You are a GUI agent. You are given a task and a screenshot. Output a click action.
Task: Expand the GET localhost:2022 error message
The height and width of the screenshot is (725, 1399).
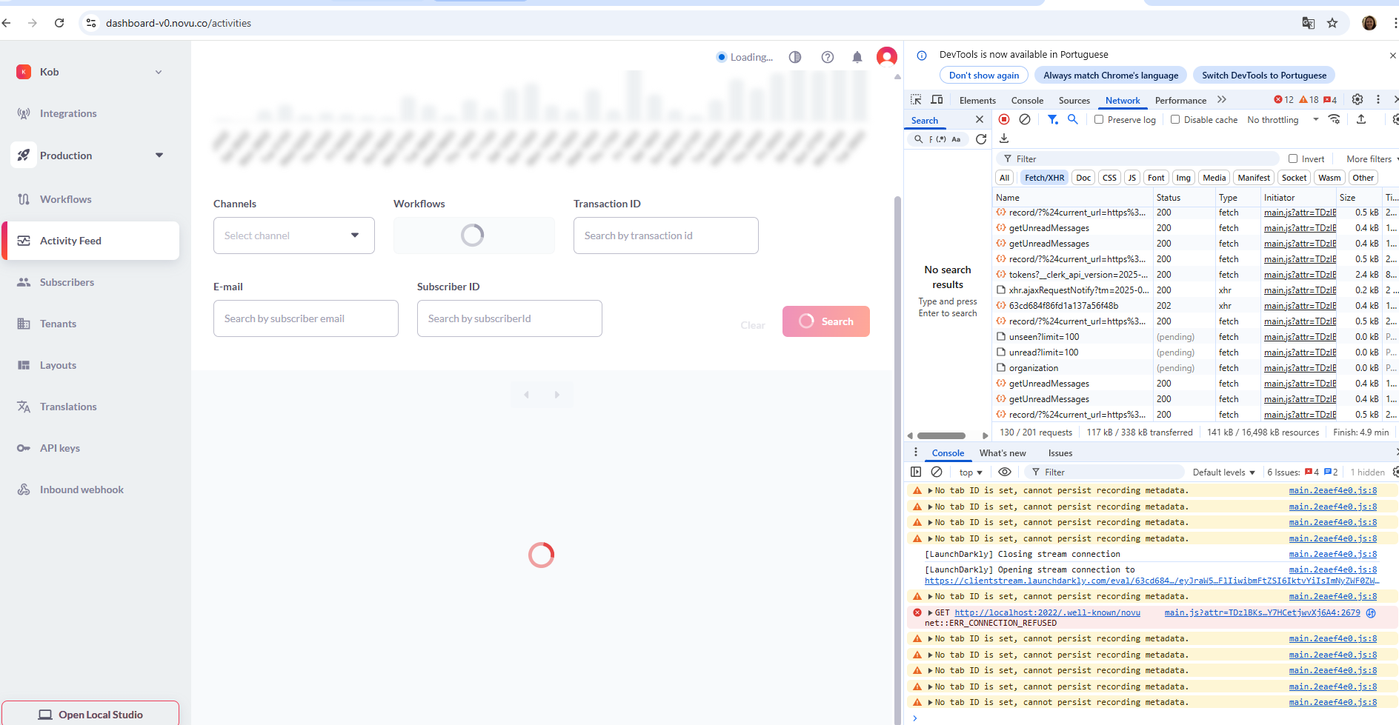tap(931, 613)
